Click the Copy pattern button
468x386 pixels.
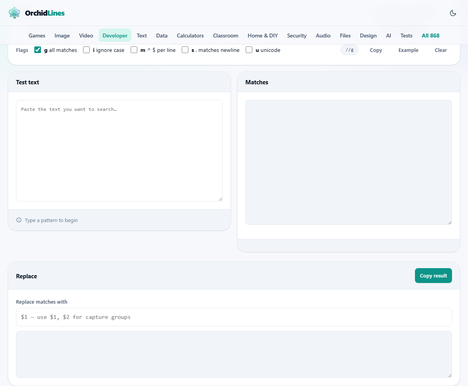[376, 50]
